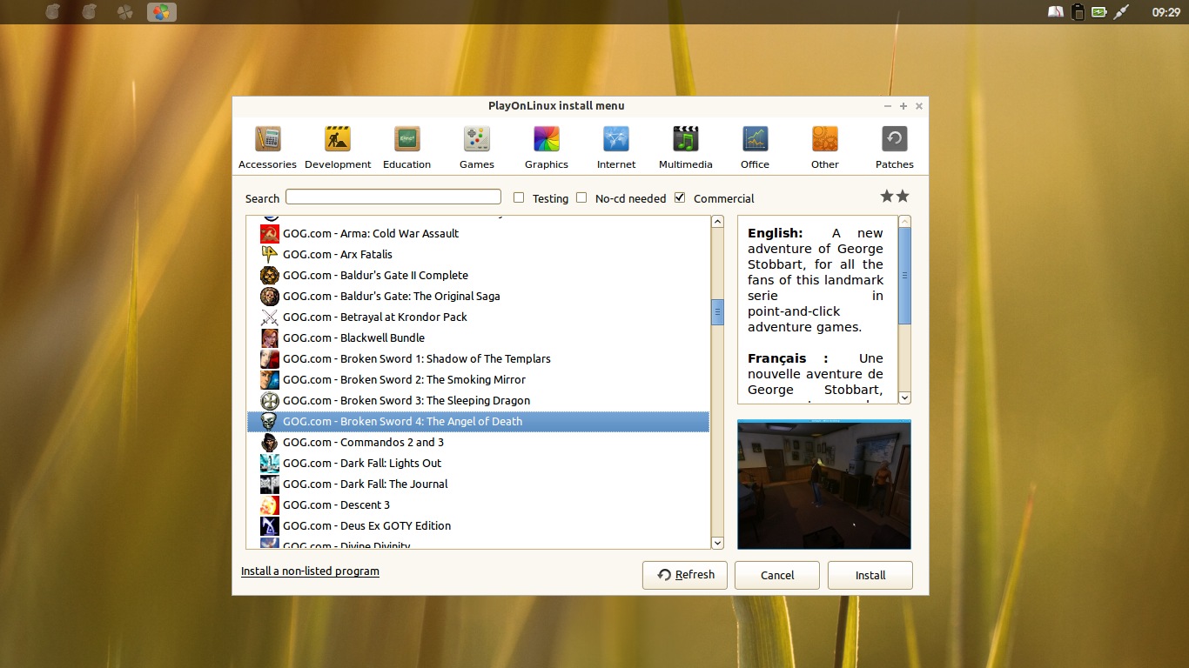Enable the No-cd needed checkbox
Screen dimensions: 1189x668
pos(581,197)
